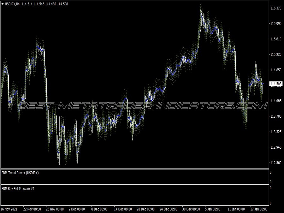Click the 11 Jan 08:00 time label
Image resolution: width=284 pixels, height=213 pixels.
pyautogui.click(x=236, y=209)
